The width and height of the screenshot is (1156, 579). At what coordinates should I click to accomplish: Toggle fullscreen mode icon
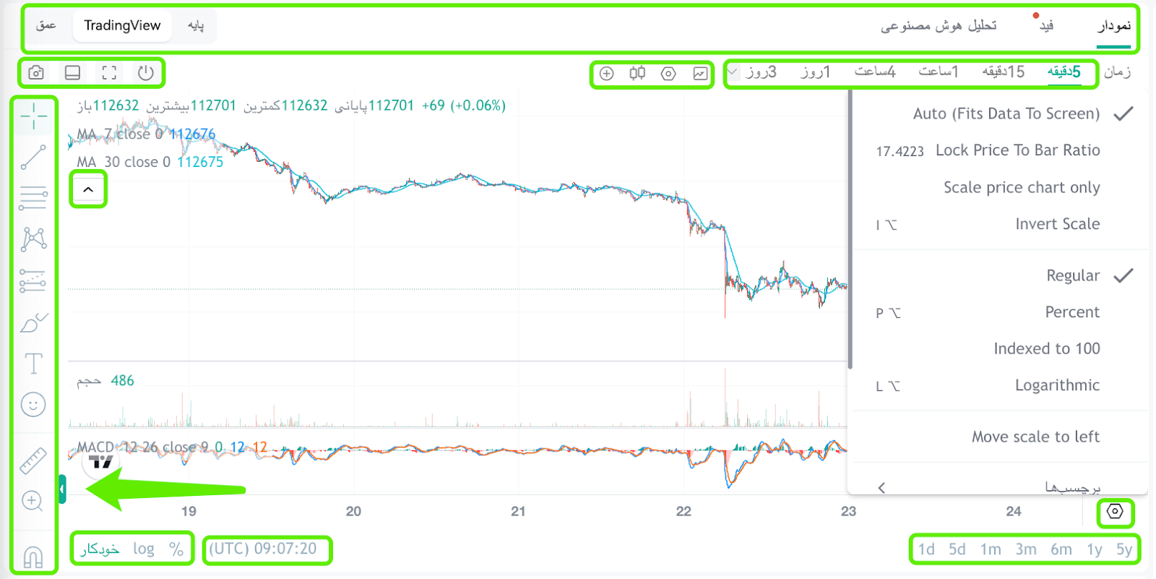pyautogui.click(x=109, y=72)
